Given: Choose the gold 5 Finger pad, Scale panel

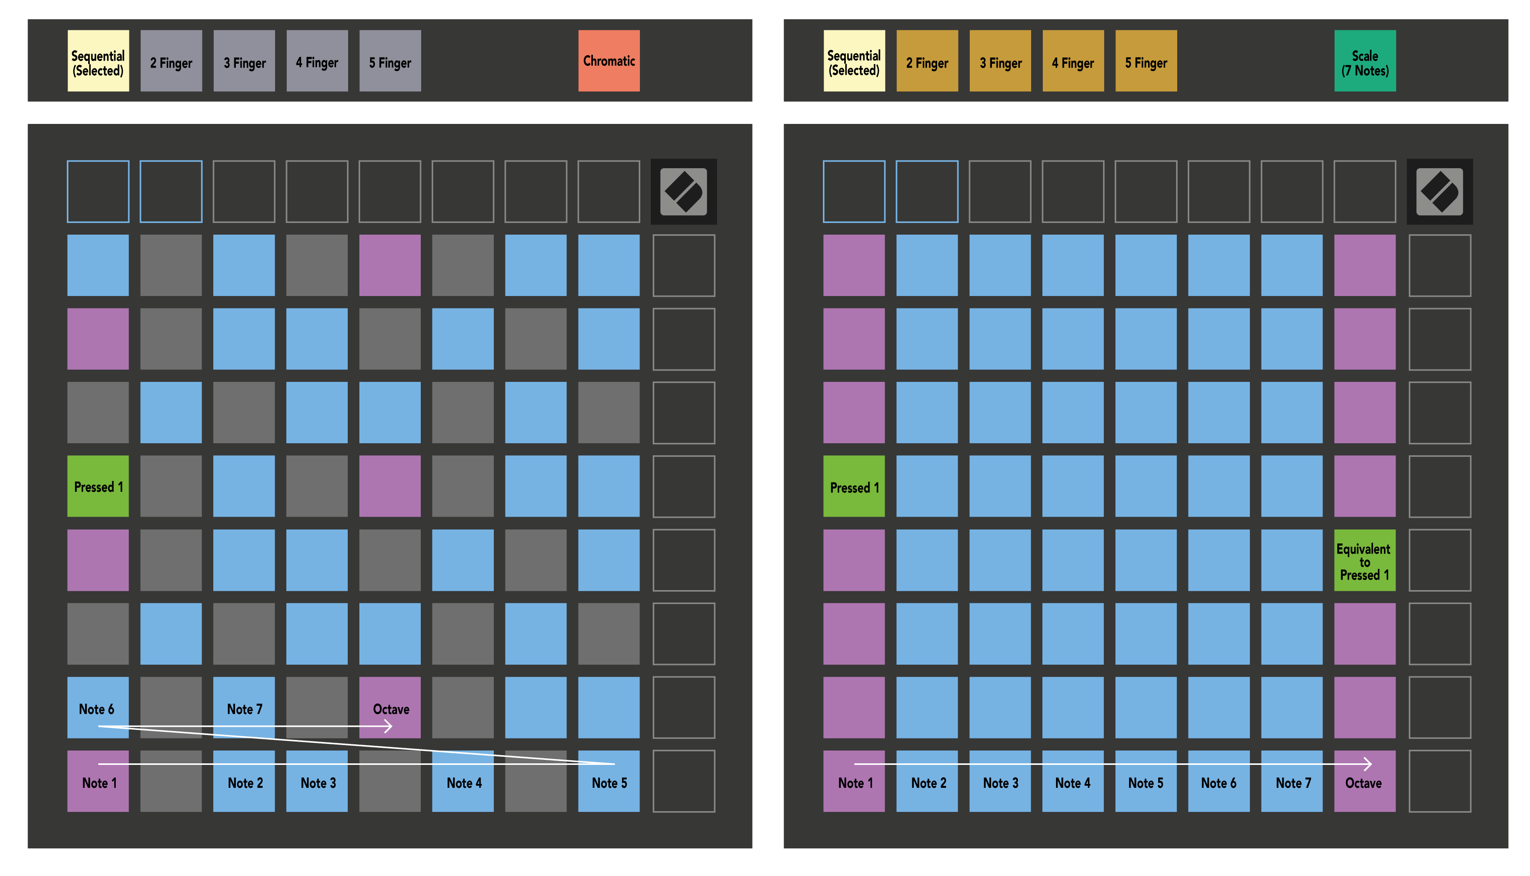Looking at the screenshot, I should (x=1145, y=61).
